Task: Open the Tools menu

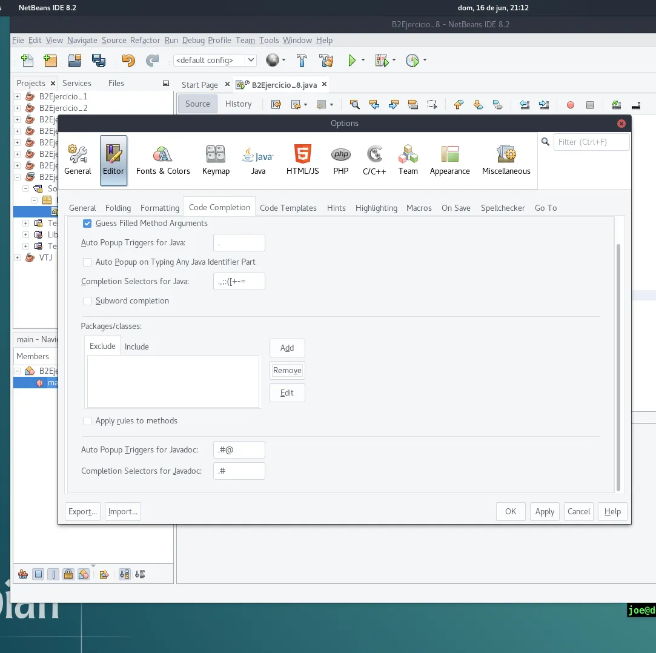Action: 269,40
